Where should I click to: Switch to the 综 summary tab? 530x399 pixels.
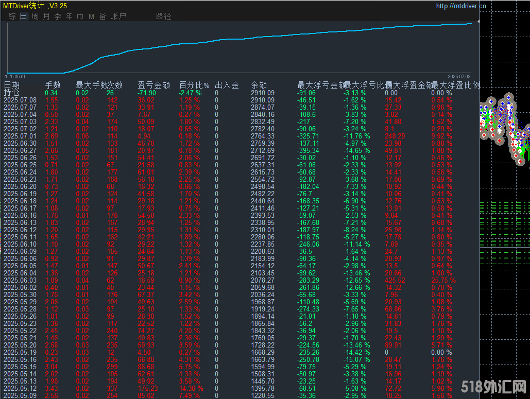coord(12,16)
